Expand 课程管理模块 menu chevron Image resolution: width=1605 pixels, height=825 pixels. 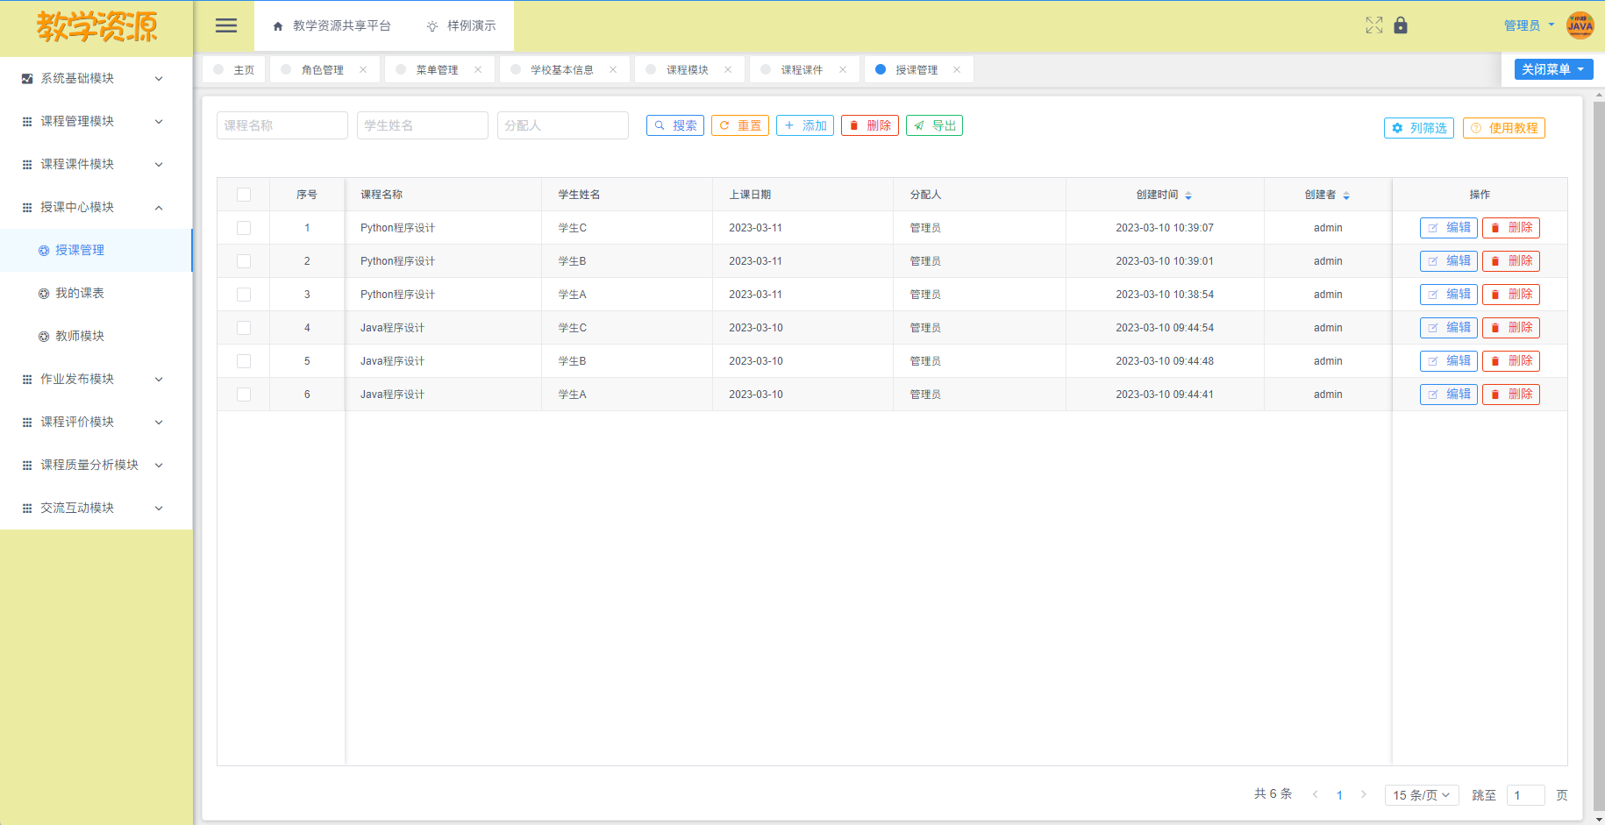[x=159, y=122]
